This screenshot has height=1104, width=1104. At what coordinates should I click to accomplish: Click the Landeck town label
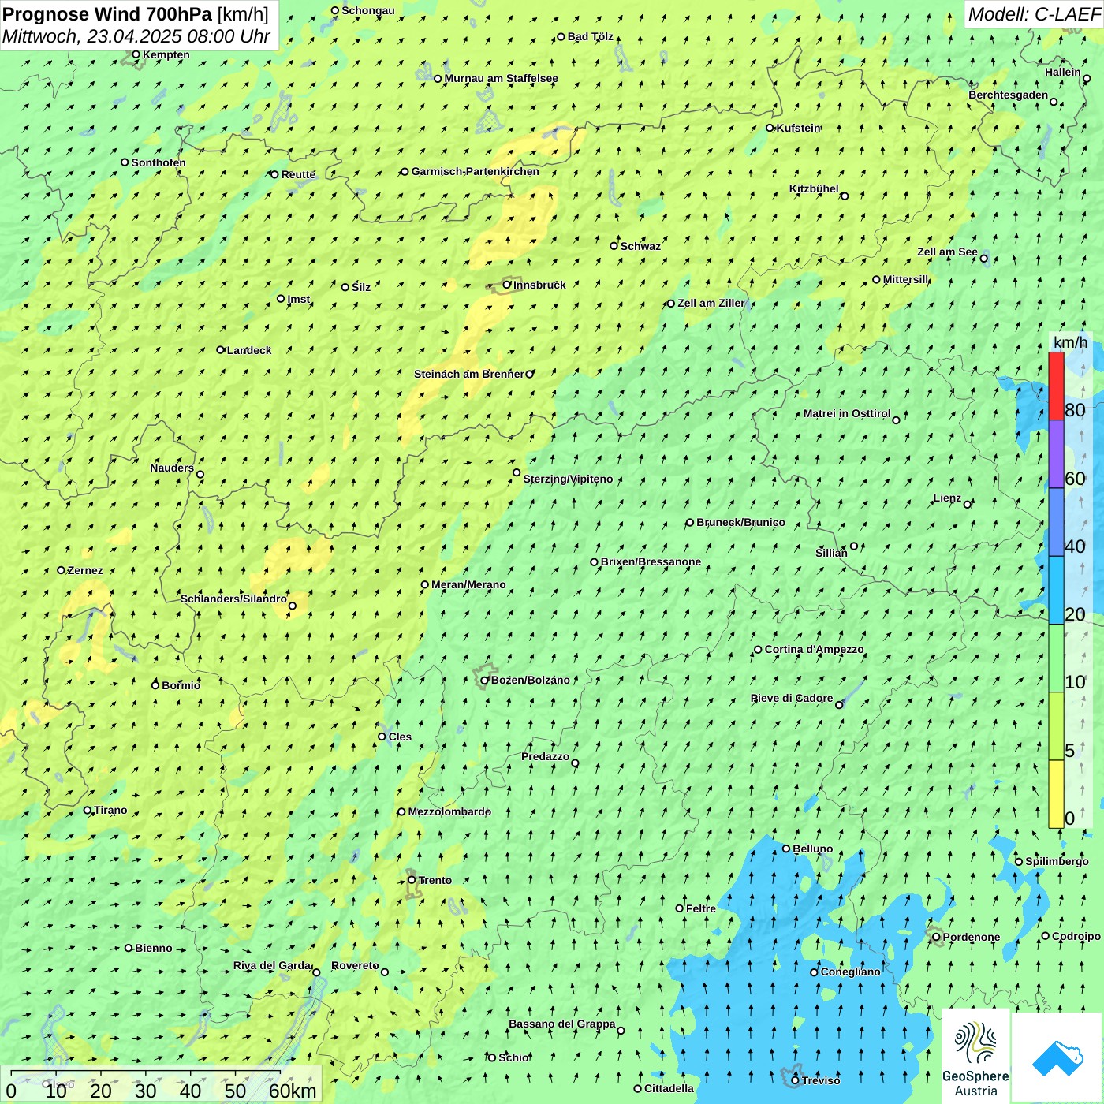249,350
